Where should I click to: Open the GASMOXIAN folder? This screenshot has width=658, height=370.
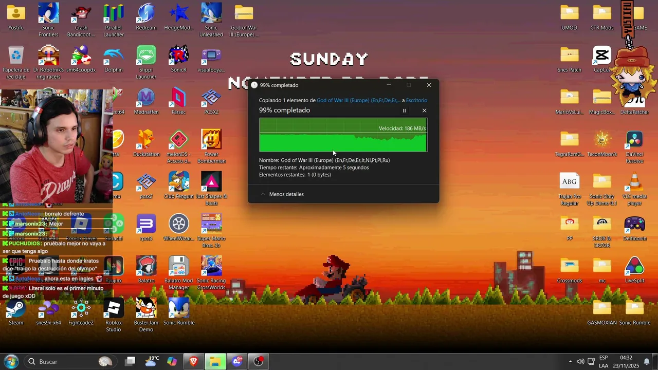tap(602, 312)
